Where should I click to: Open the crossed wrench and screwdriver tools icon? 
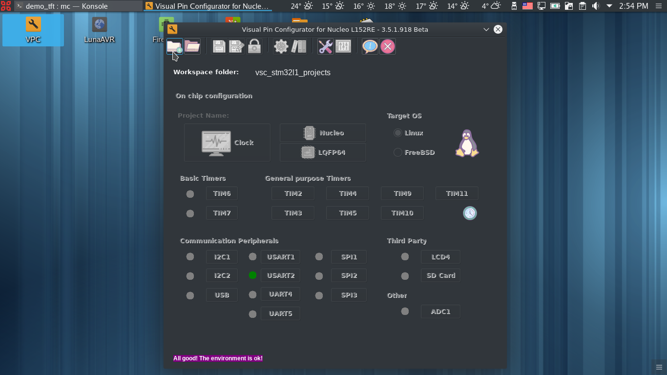325,46
